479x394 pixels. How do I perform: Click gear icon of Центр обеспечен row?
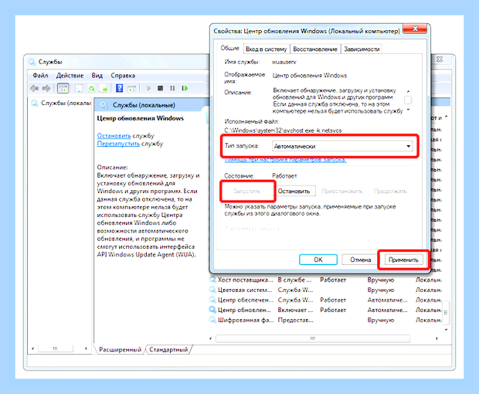pyautogui.click(x=212, y=300)
